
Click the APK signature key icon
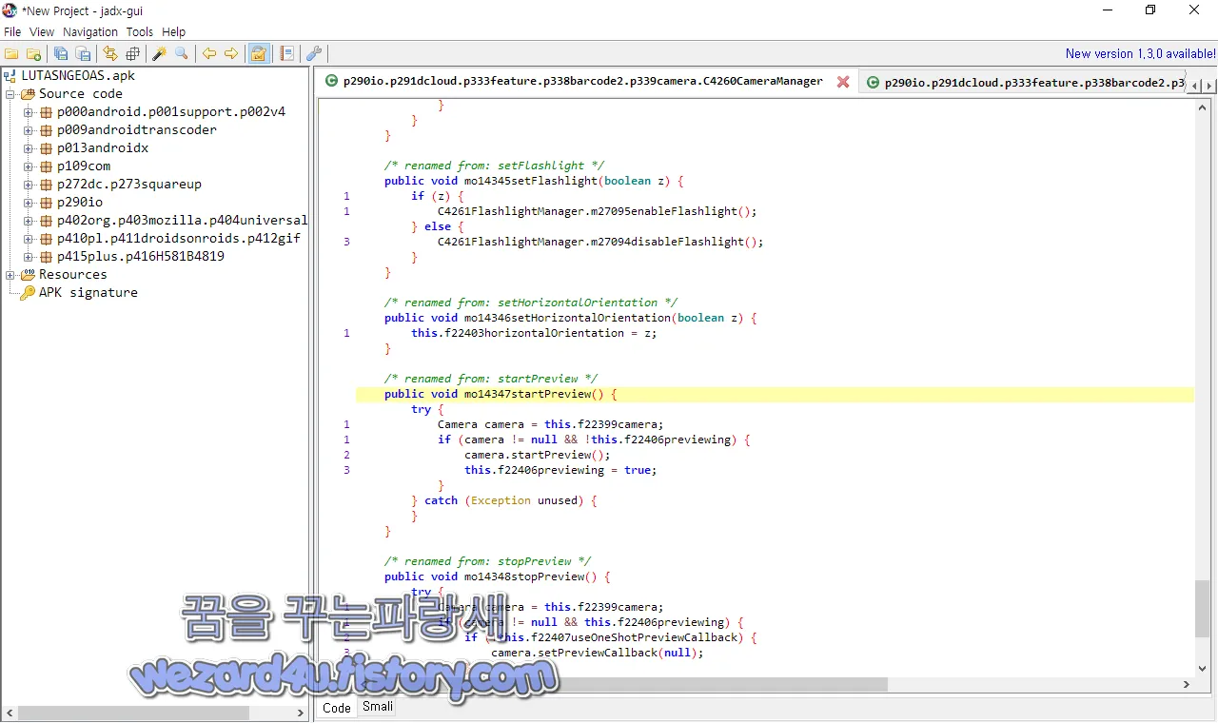tap(27, 293)
